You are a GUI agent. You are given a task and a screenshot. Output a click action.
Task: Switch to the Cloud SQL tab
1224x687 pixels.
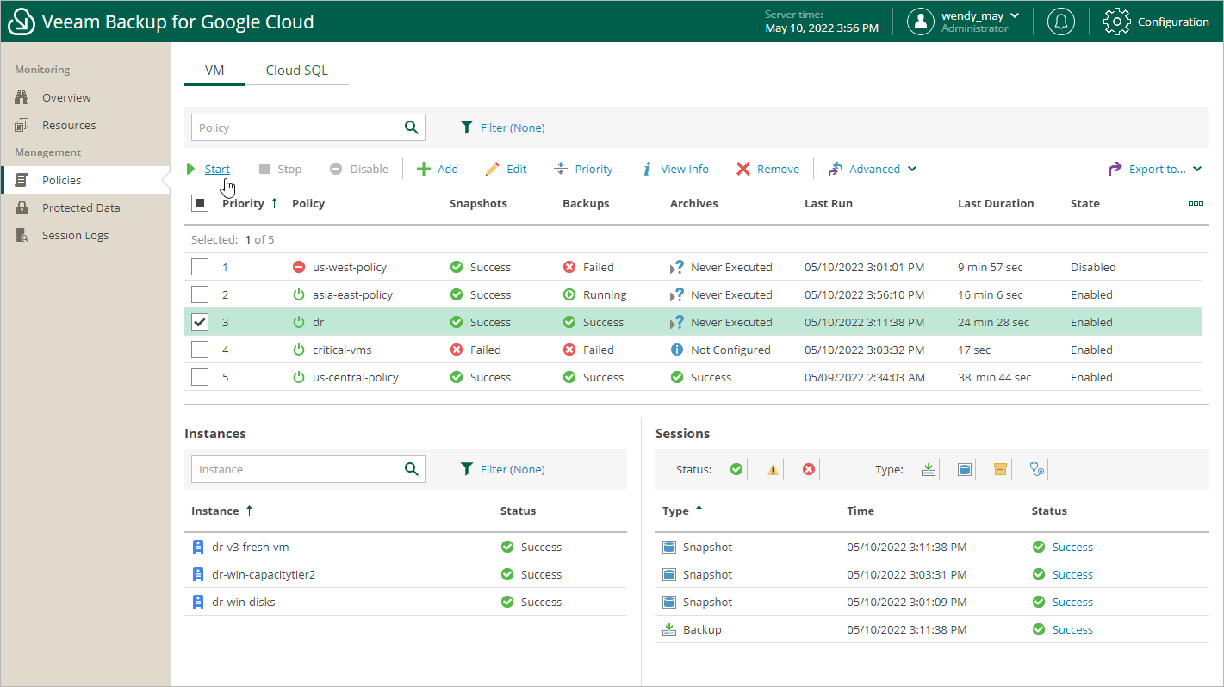[296, 71]
